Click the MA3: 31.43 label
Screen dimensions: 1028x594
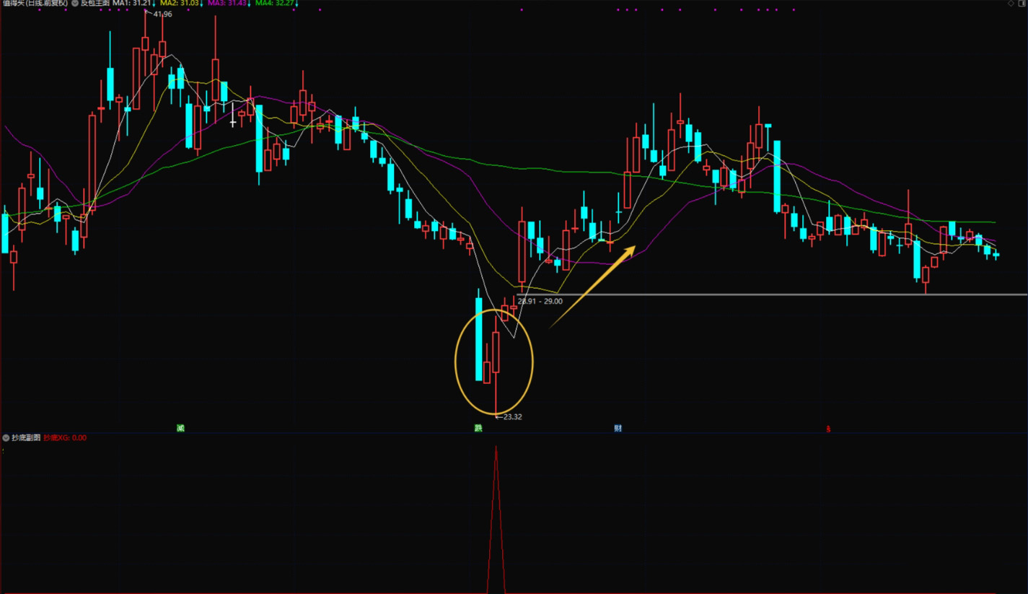pos(227,4)
